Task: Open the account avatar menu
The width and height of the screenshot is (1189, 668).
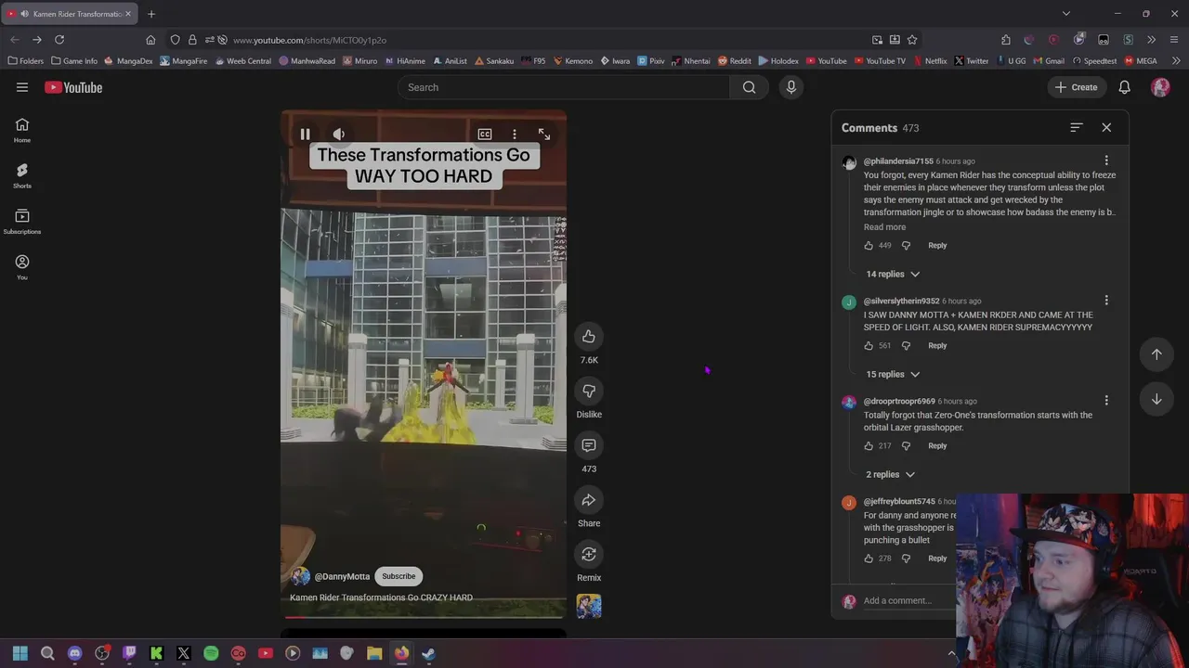Action: (1160, 87)
